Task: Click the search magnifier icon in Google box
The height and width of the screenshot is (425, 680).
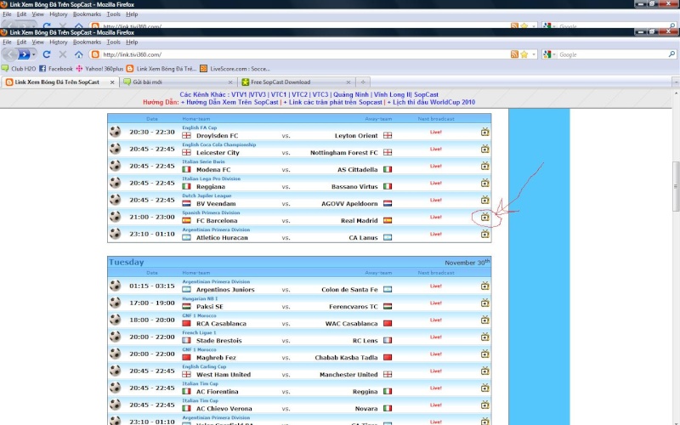Action: point(671,54)
